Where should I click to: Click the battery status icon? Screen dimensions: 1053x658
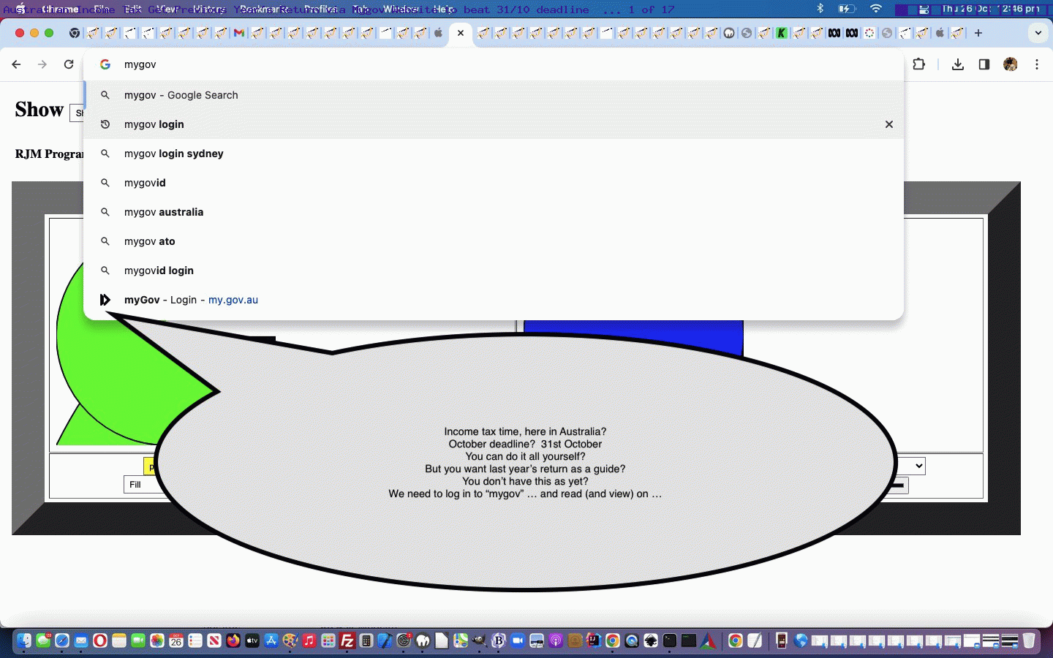pos(847,9)
